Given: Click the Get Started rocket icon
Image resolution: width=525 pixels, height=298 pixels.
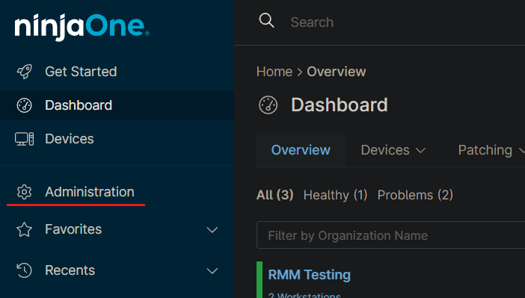Looking at the screenshot, I should 24,72.
